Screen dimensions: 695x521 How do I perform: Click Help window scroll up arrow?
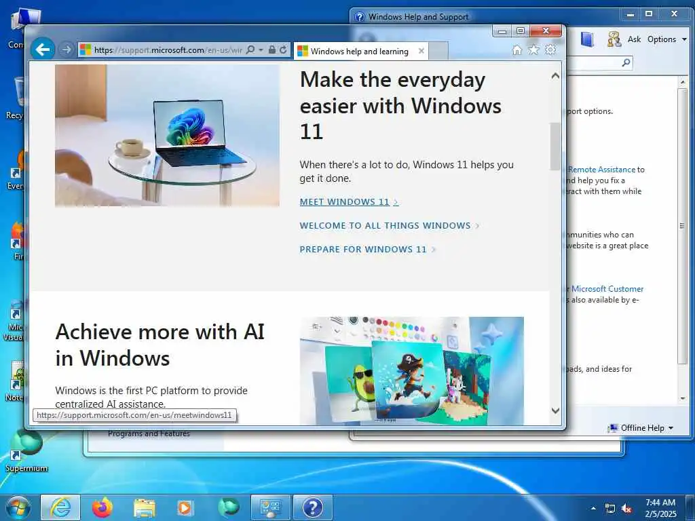point(683,82)
